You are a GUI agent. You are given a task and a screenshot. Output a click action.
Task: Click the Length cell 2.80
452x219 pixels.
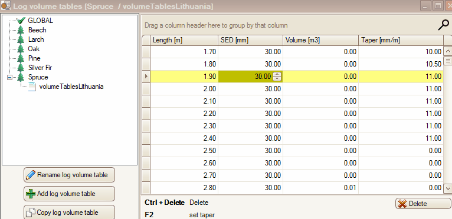point(184,188)
